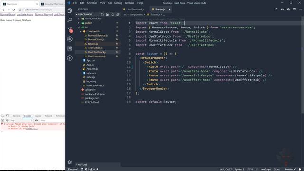Open TheNavbar.js in the explorer
Image resolution: width=304 pixels, height=171 pixels.
(95, 48)
